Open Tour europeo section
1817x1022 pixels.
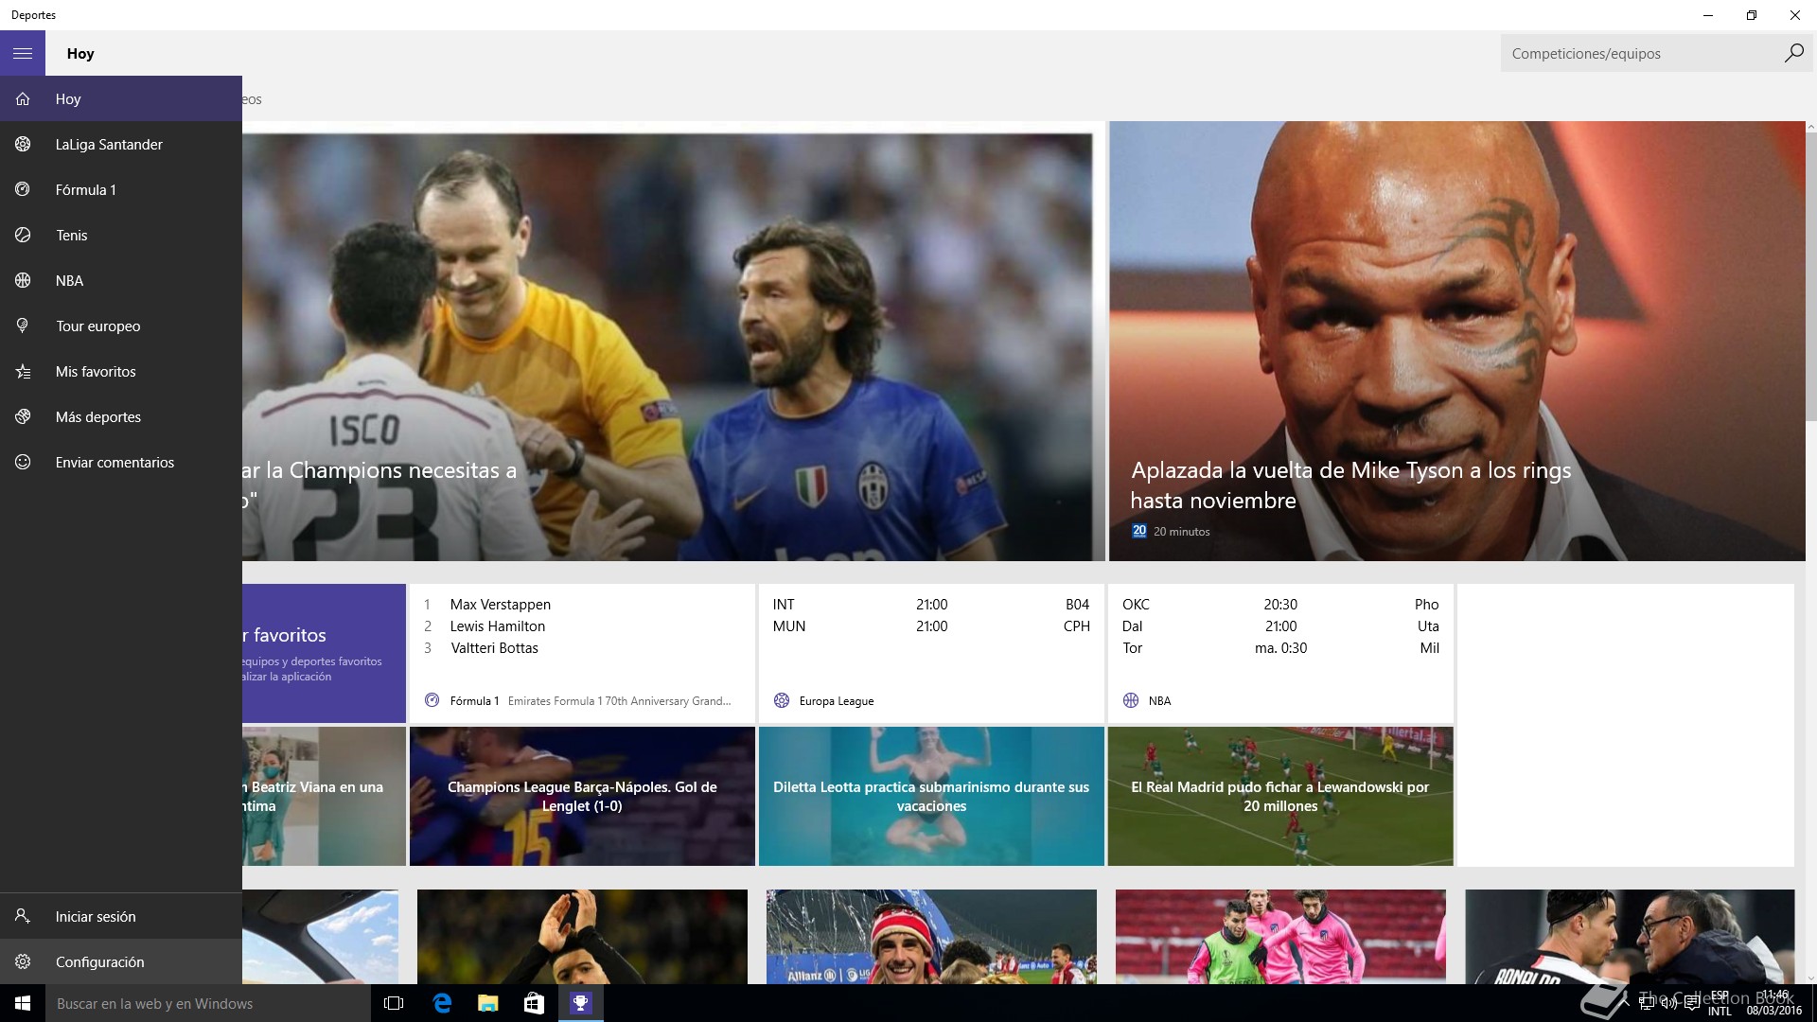tap(121, 326)
